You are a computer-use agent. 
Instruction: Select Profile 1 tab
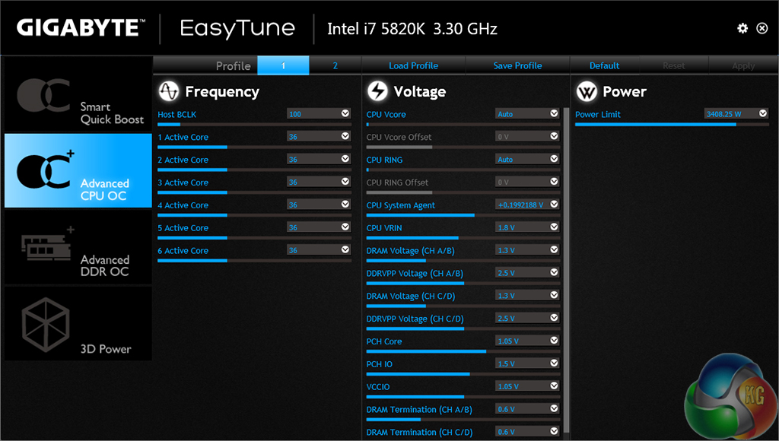click(283, 65)
